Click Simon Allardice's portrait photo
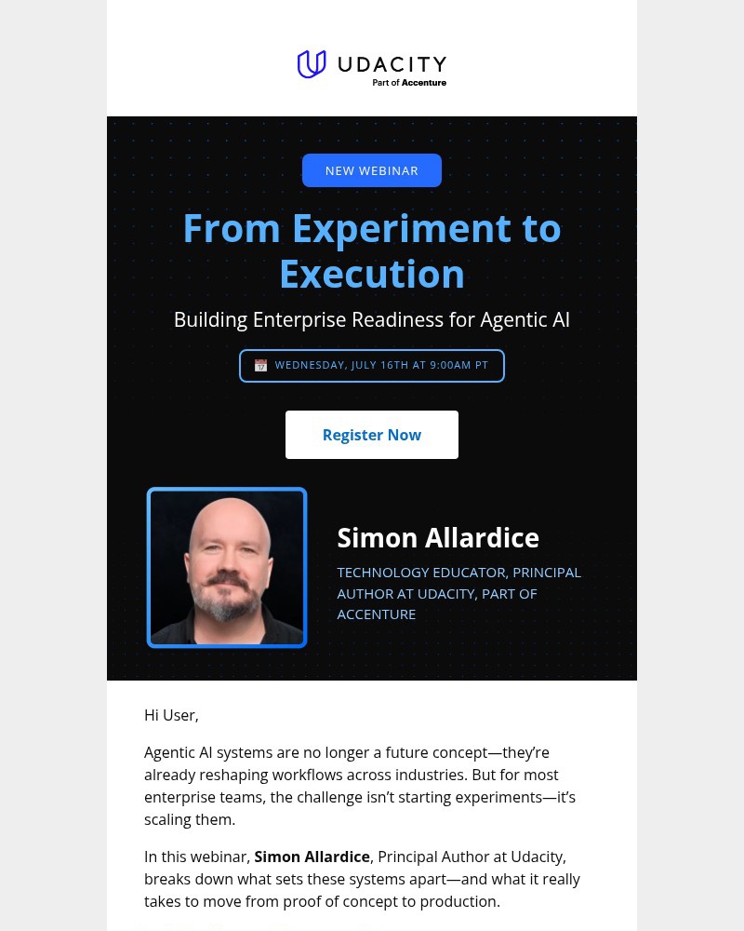This screenshot has height=931, width=744. [x=227, y=567]
